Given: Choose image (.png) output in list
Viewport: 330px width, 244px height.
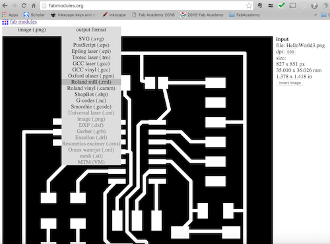Looking at the screenshot, I should tap(91, 119).
